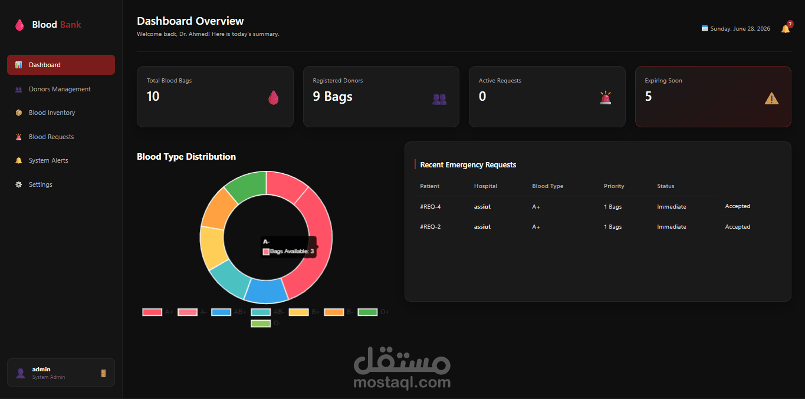
Task: Toggle O- legend item in chart
Action: 266,323
